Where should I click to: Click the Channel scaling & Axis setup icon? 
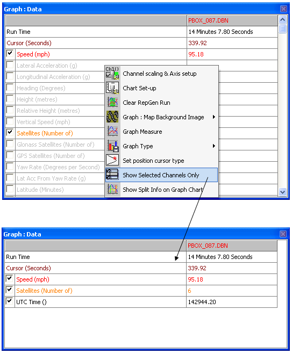tap(112, 74)
